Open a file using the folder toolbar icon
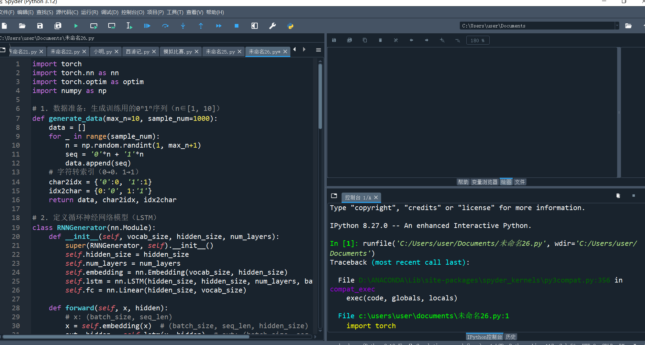Screen dimensions: 645x345 coord(22,26)
